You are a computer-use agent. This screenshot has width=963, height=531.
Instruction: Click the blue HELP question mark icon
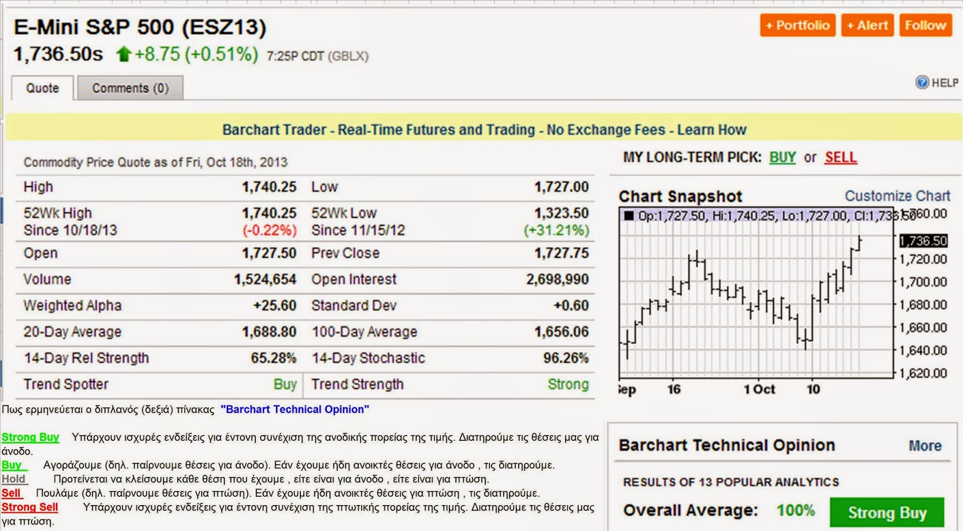(922, 82)
